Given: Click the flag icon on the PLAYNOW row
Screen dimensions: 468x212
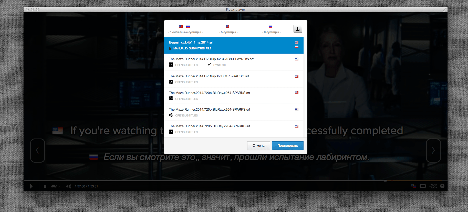Looking at the screenshot, I should tap(297, 59).
